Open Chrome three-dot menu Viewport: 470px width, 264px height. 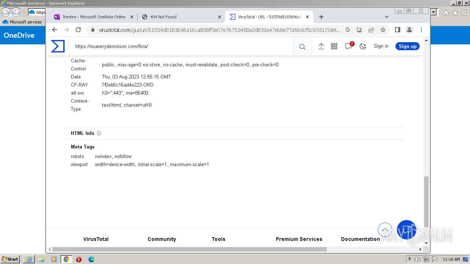coord(421,30)
